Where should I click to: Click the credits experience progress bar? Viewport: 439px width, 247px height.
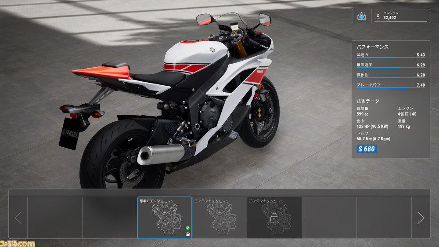(401, 21)
